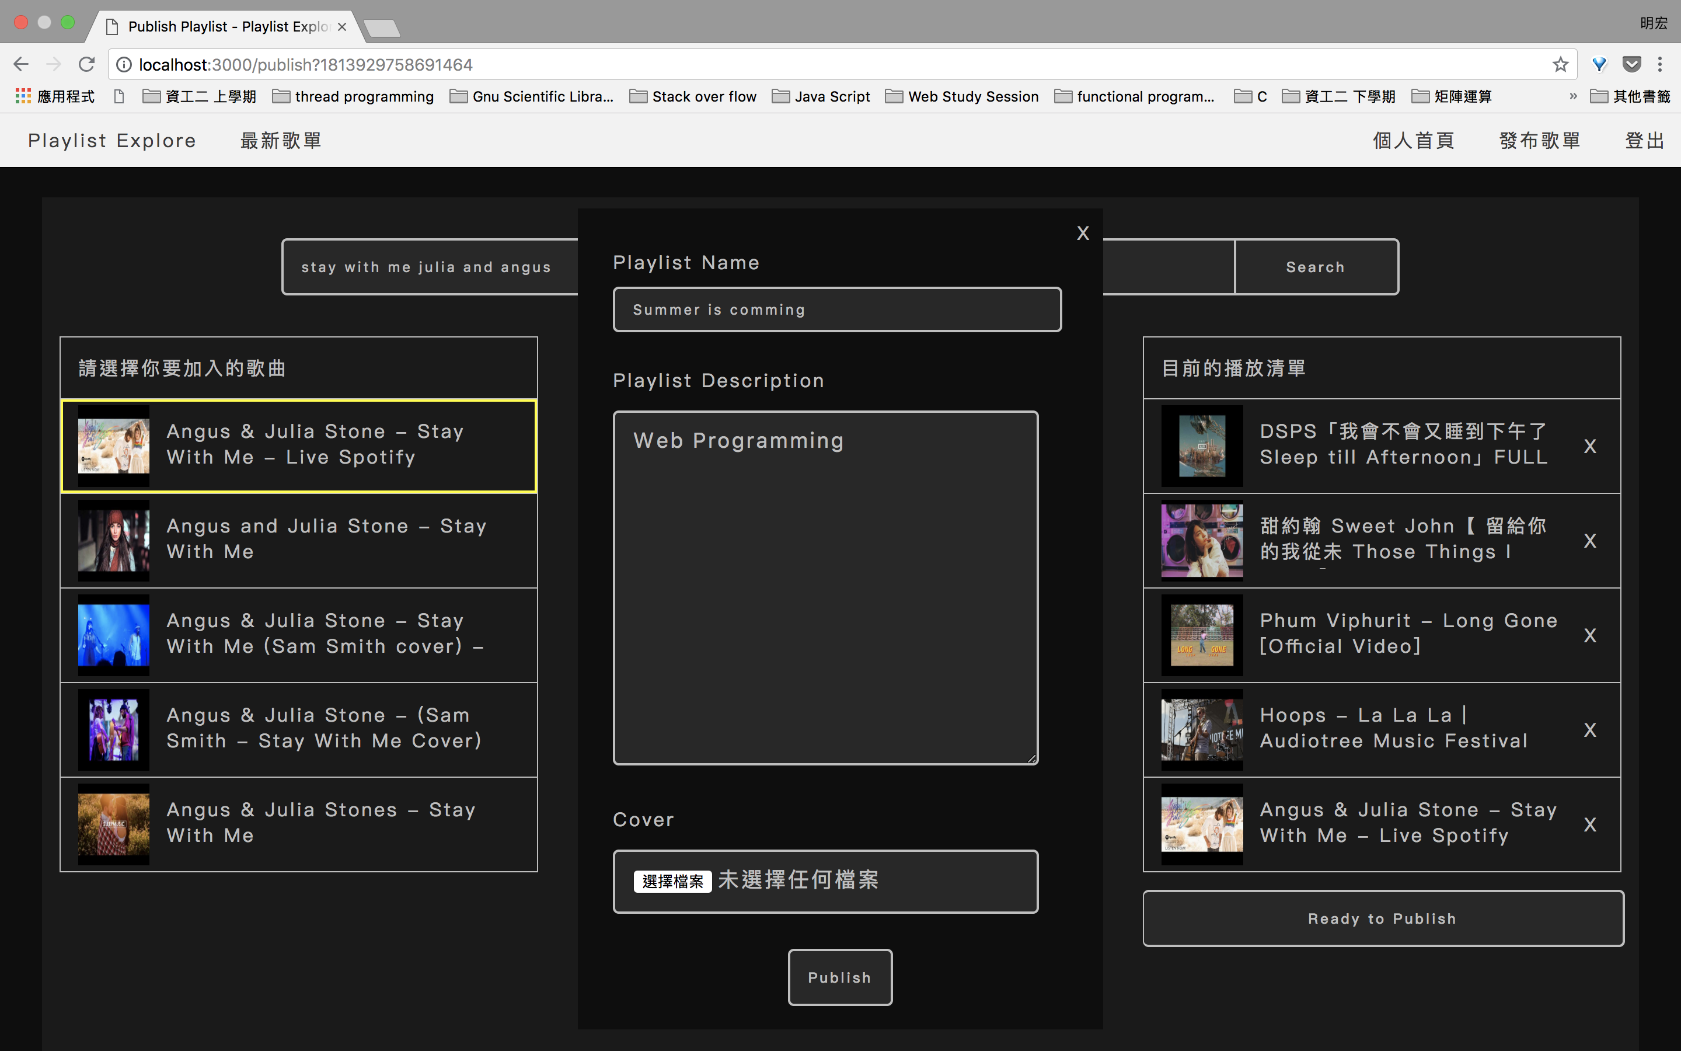This screenshot has width=1681, height=1051.
Task: Go to 最新歌單 nav item
Action: point(281,140)
